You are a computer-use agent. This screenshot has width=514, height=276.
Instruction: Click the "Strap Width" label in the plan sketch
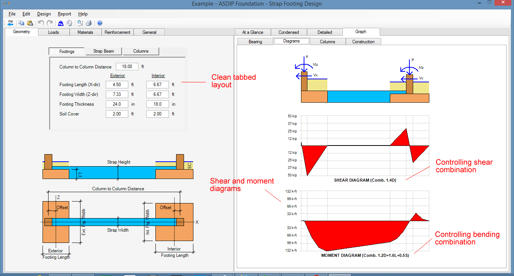point(118,230)
